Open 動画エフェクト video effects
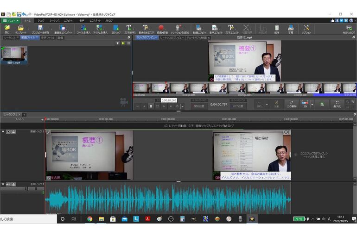 tap(199, 29)
